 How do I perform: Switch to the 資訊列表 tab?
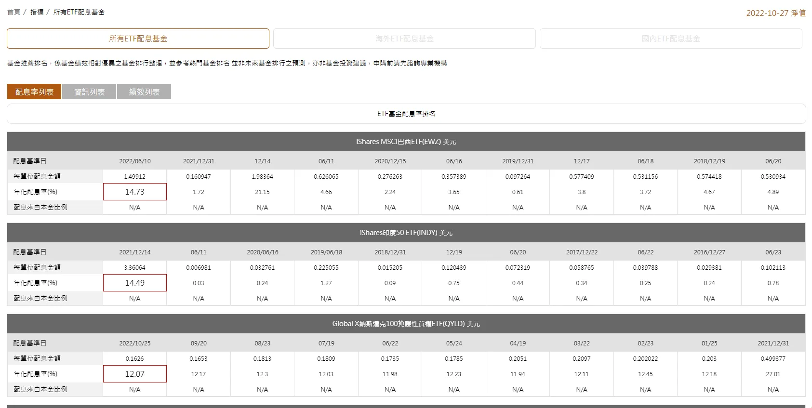click(89, 92)
